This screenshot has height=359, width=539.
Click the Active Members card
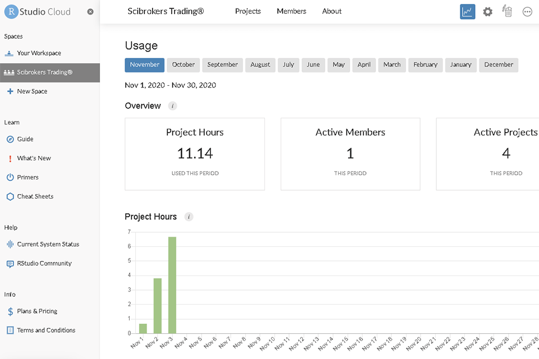(x=350, y=154)
